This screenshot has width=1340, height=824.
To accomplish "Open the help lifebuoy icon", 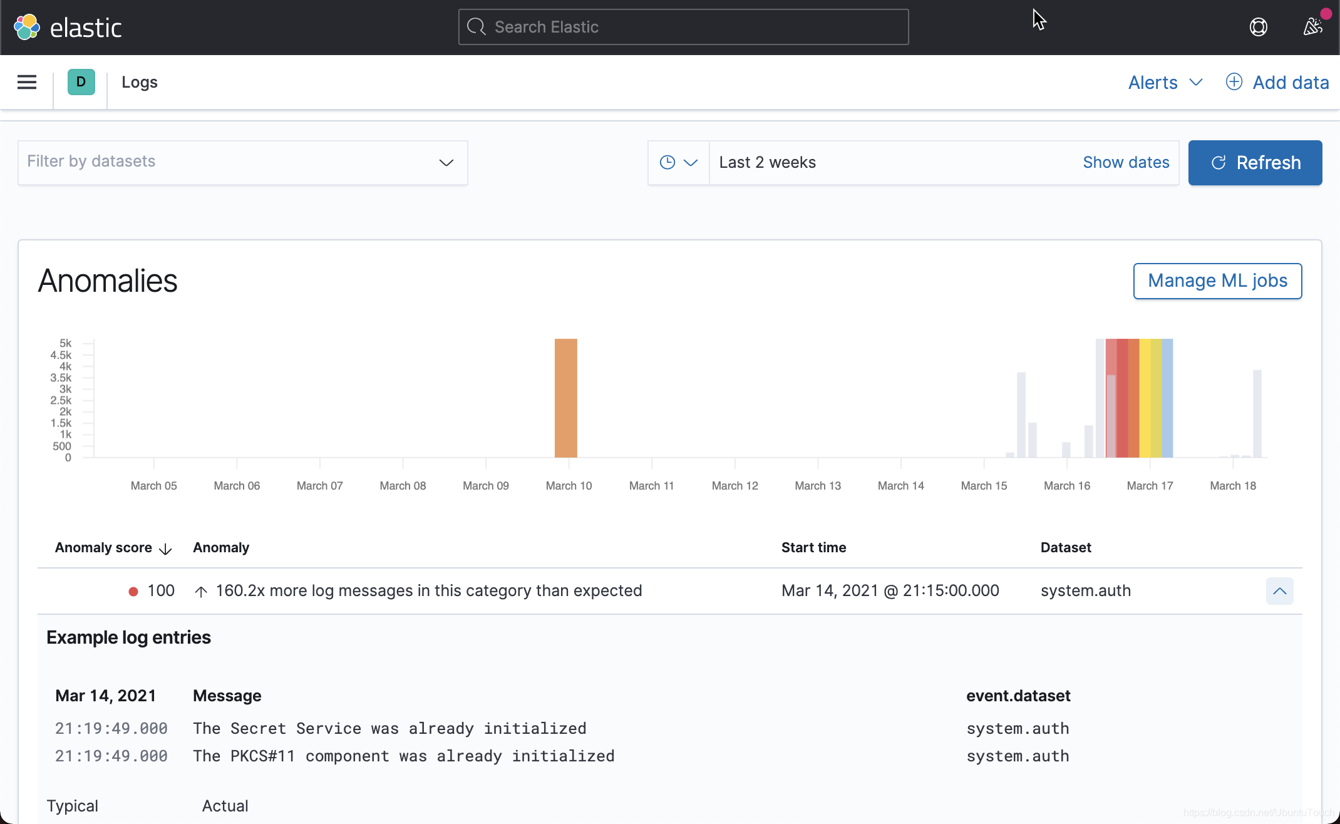I will [x=1258, y=27].
